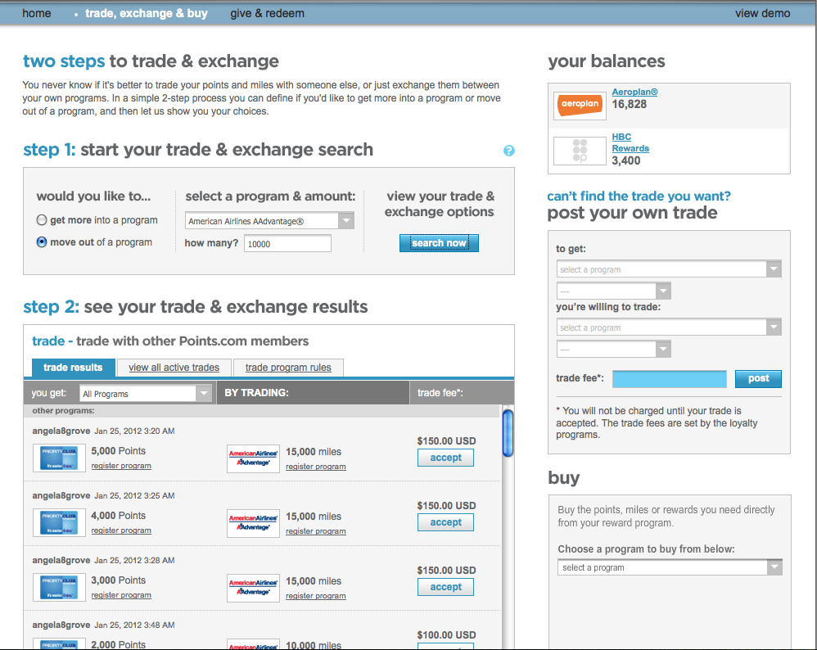The image size is (817, 650).
Task: Click Priority Club logo for 3,000 Points trade
Action: [x=59, y=587]
